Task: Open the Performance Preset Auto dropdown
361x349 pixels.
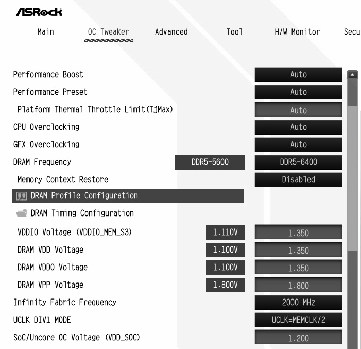Action: (298, 92)
